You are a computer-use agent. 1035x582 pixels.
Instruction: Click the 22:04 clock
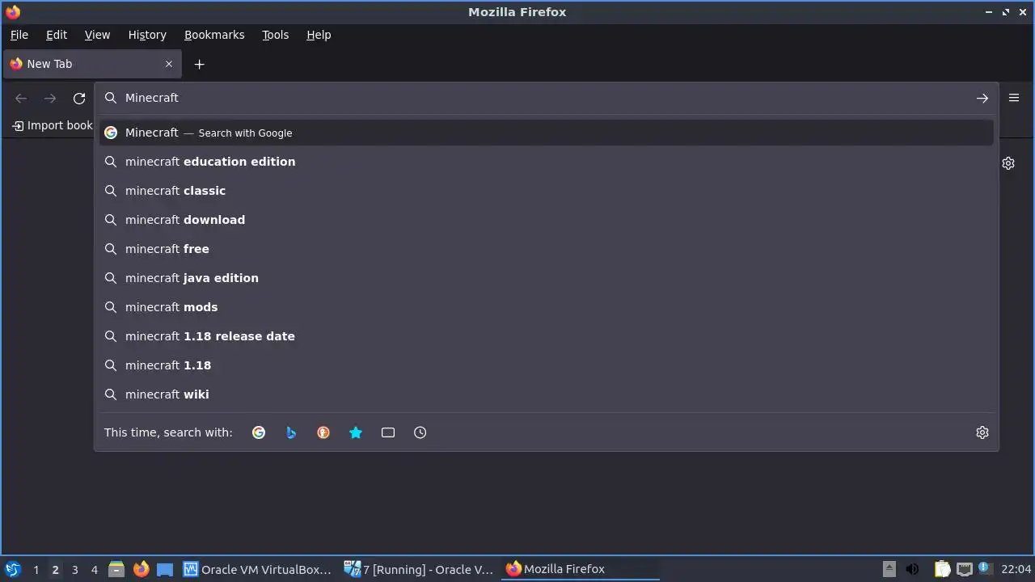[1016, 569]
